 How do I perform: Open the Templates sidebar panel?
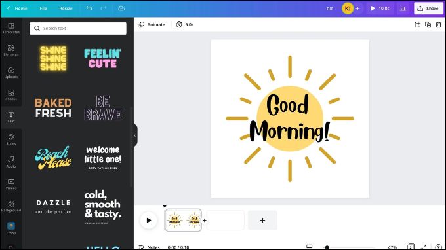(x=11, y=28)
